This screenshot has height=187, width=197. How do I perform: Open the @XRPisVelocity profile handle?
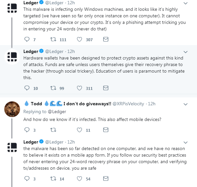(128, 104)
